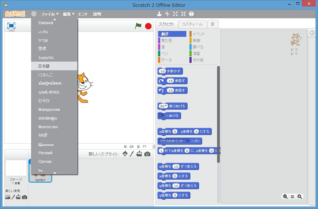The image size is (318, 209).
Task: Select the Grow sprite tool
Action: pos(175,14)
